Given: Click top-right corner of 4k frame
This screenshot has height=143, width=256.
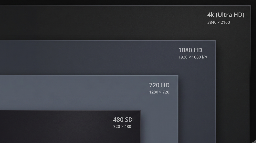Looking at the screenshot, I should 251,6.
